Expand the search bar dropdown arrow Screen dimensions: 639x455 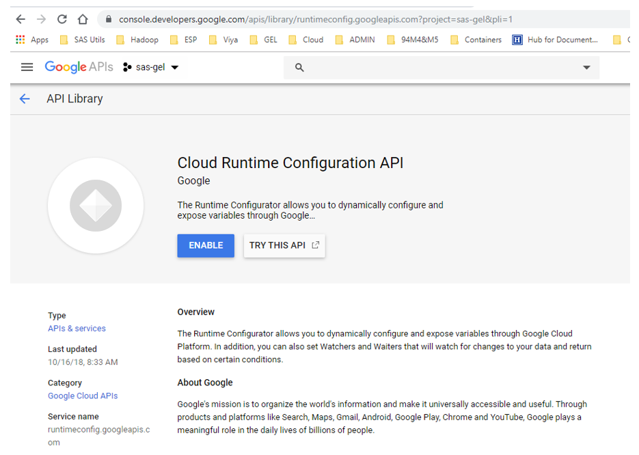click(586, 68)
